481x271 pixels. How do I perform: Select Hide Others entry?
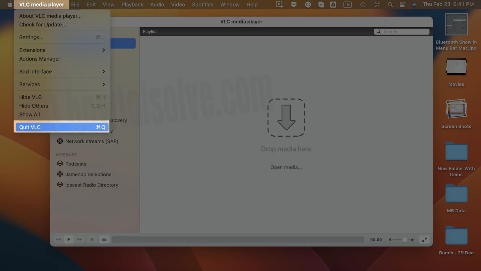point(62,106)
